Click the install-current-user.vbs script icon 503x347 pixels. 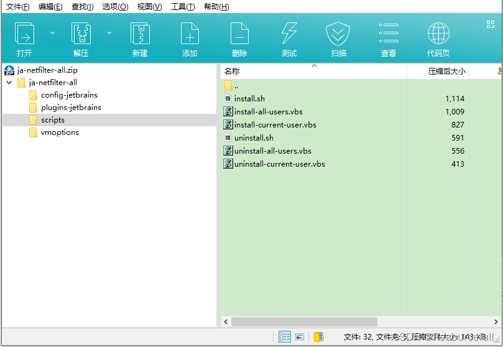pos(228,124)
